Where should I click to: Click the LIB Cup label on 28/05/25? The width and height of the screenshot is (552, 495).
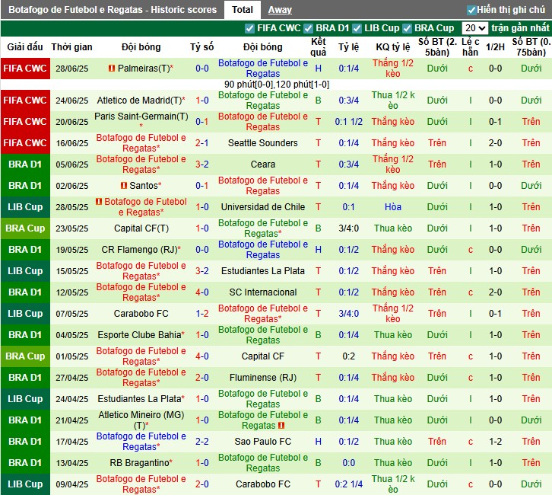(x=25, y=207)
